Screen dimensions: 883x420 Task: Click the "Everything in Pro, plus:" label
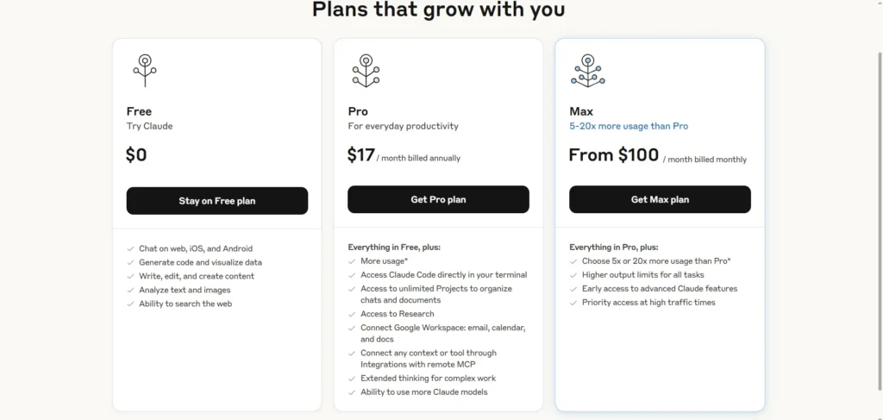[x=614, y=248]
